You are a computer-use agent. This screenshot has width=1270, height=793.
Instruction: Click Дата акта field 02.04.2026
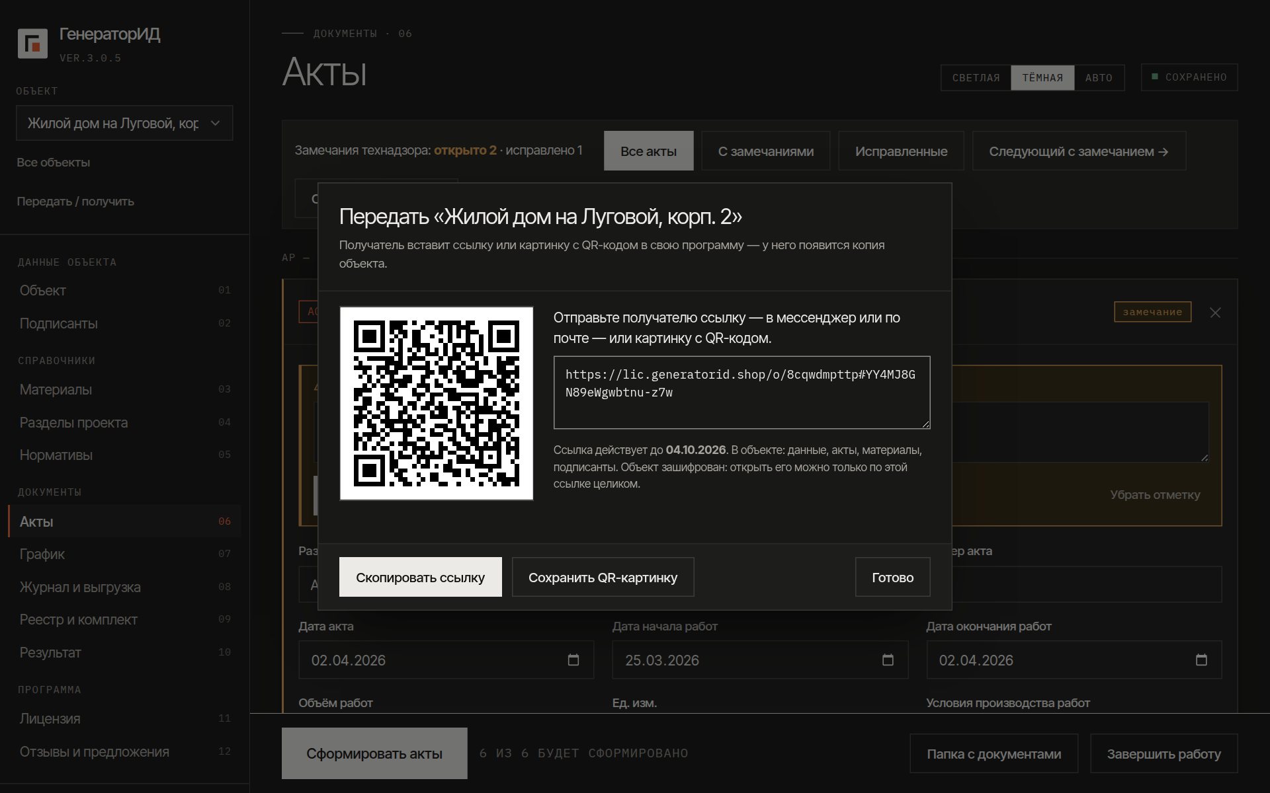(446, 660)
